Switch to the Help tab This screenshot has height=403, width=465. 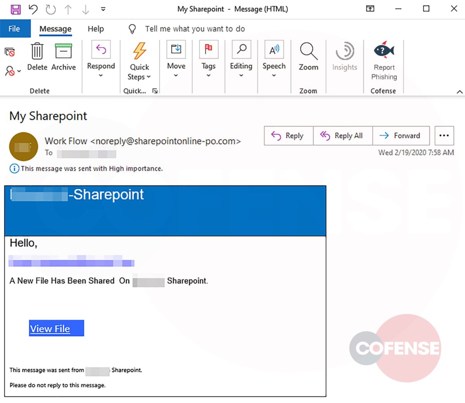(96, 29)
